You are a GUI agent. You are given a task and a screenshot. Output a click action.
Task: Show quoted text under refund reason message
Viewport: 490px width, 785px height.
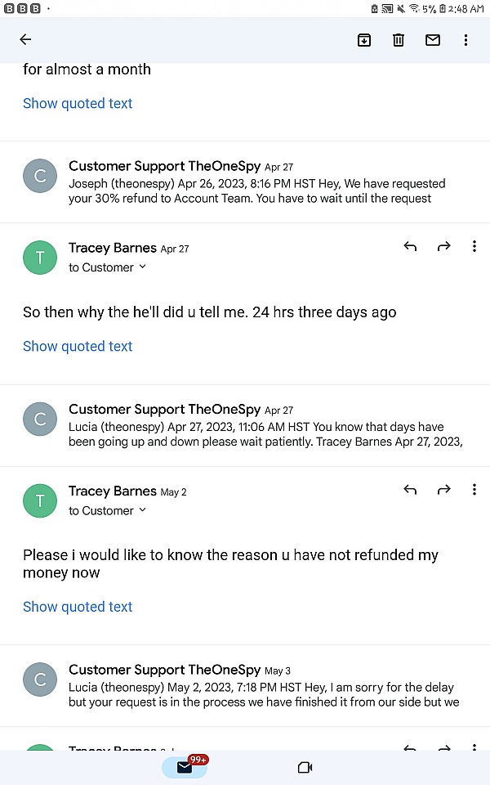pos(78,607)
